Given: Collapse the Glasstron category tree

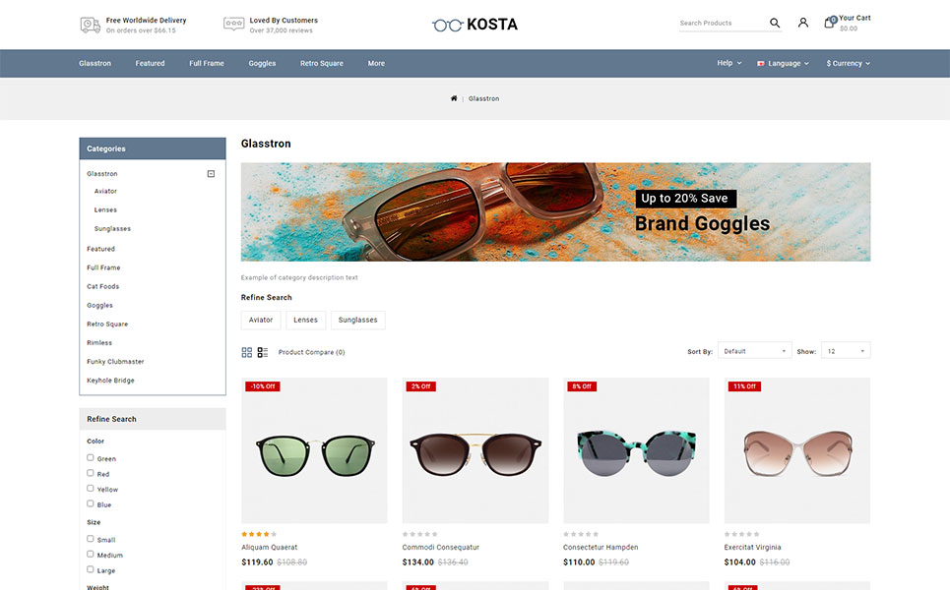Looking at the screenshot, I should [x=211, y=174].
